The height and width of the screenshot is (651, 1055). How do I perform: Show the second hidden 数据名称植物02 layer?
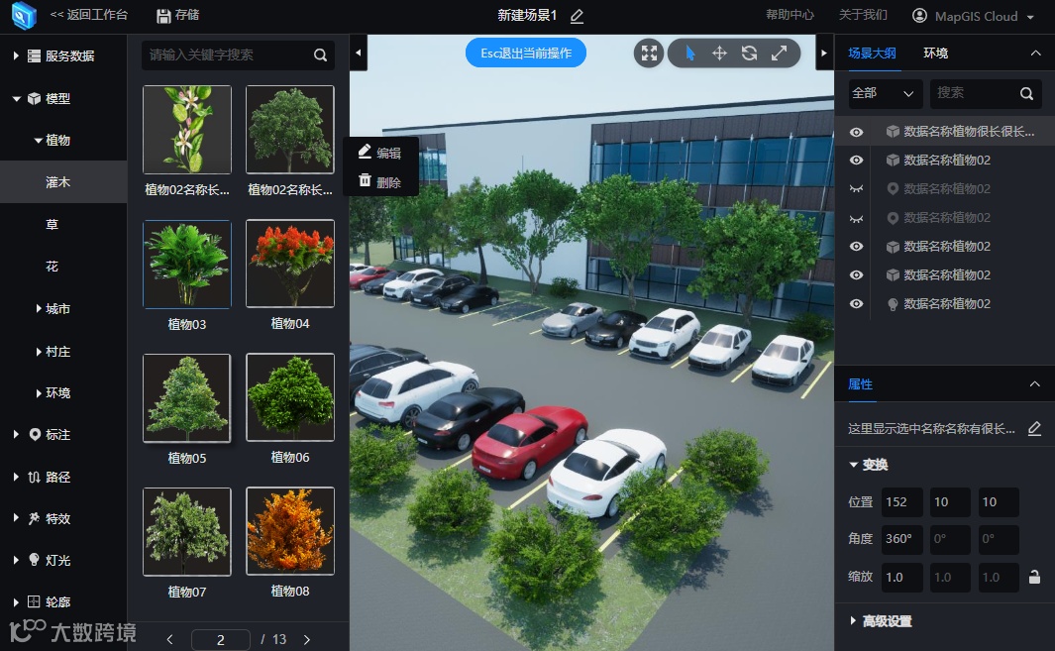tap(856, 218)
